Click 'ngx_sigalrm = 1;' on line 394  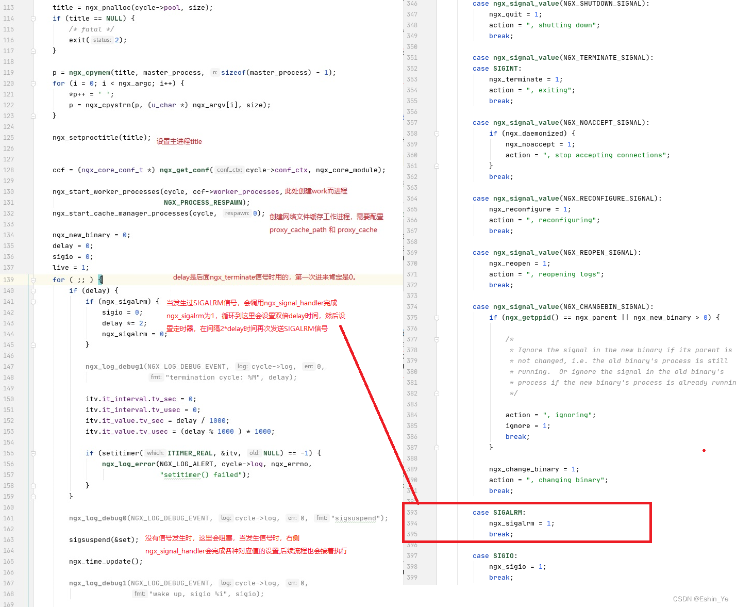click(522, 523)
